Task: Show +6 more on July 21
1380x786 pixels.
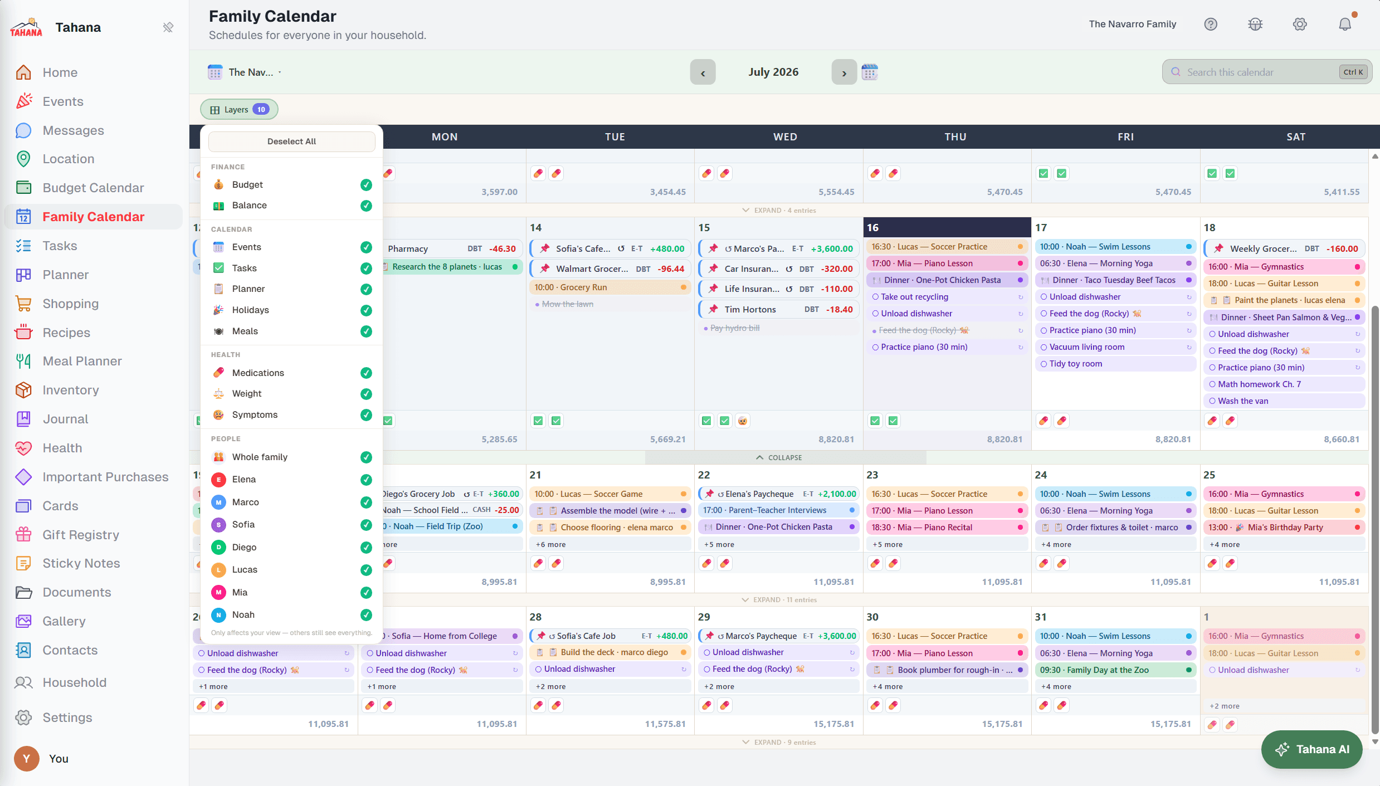Action: (609, 544)
